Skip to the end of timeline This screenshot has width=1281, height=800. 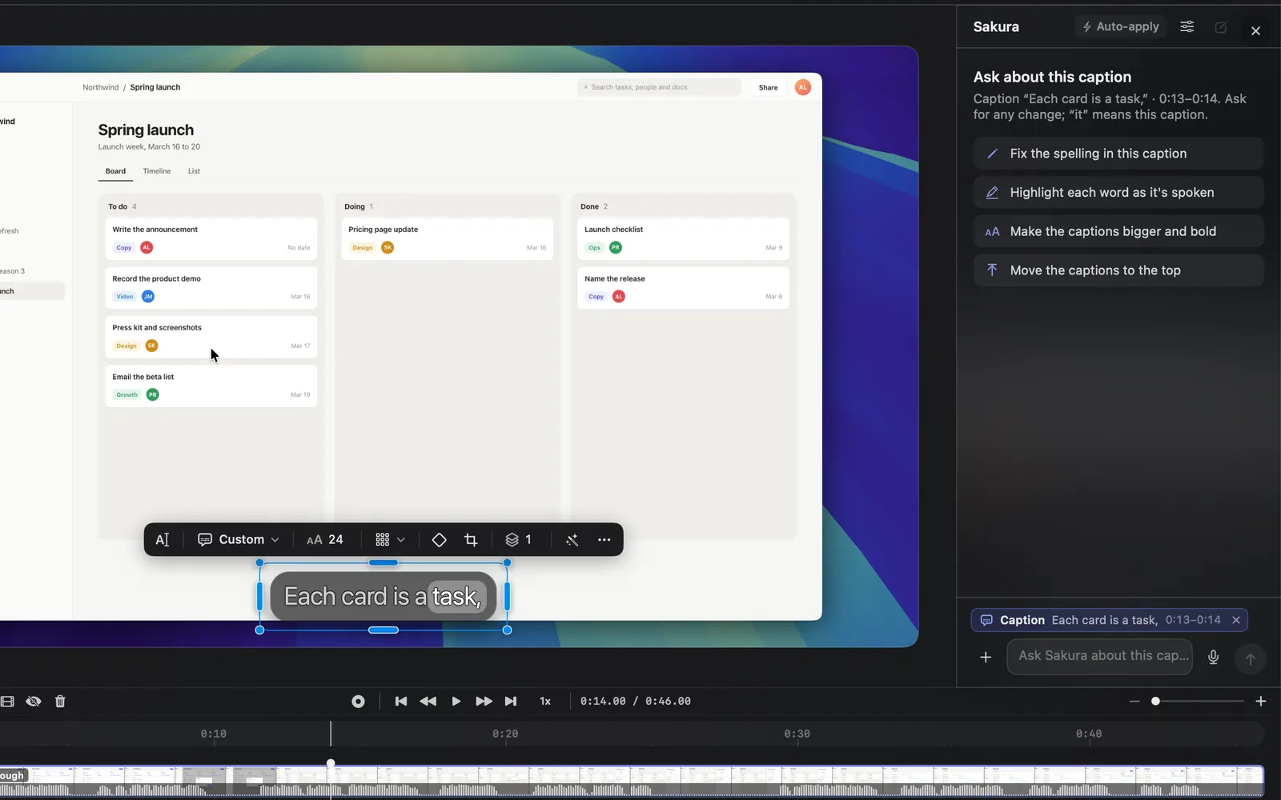(x=511, y=702)
